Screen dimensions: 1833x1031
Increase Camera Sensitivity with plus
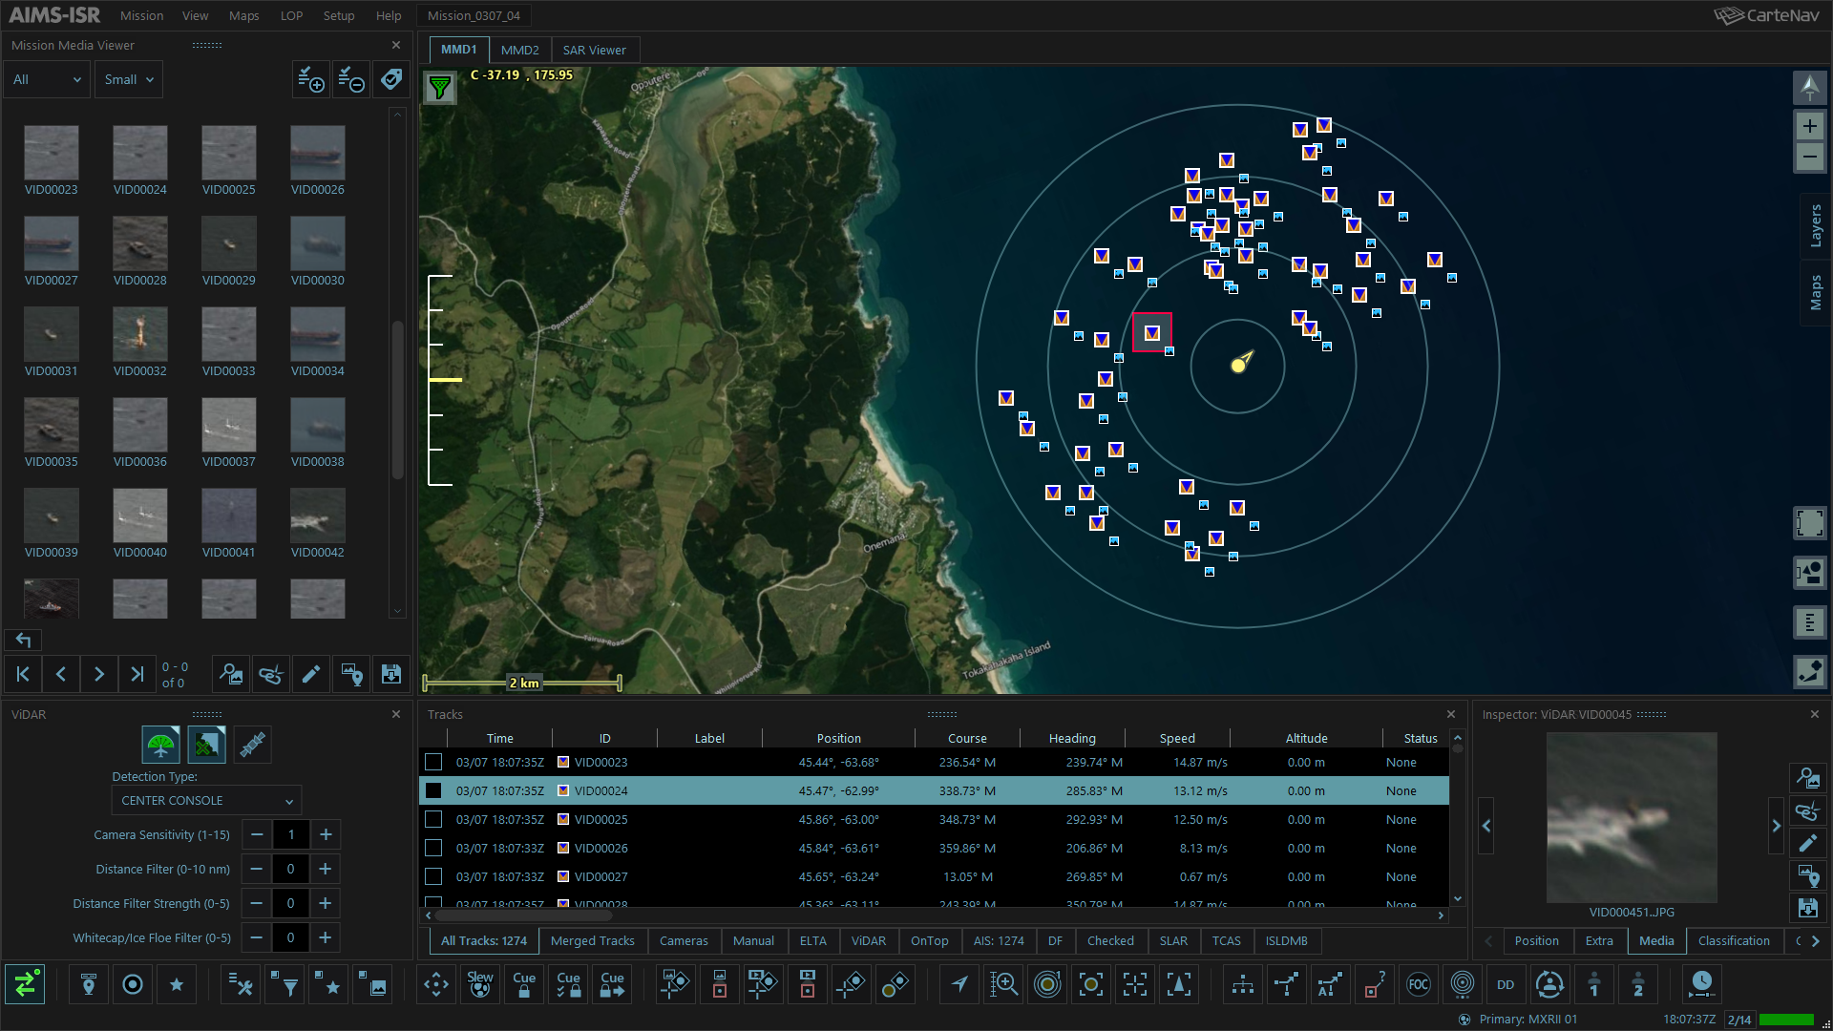point(326,834)
